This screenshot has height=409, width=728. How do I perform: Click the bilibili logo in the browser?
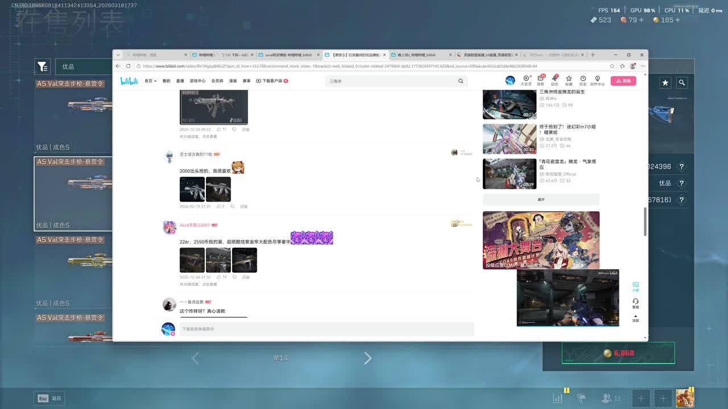coord(129,81)
